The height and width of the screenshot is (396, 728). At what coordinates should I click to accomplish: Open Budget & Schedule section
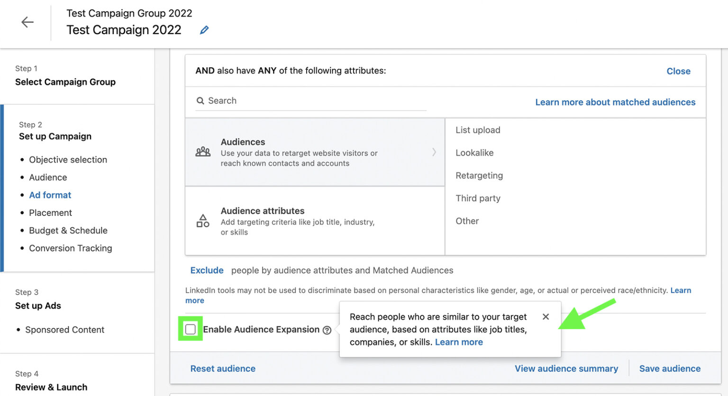[68, 231]
